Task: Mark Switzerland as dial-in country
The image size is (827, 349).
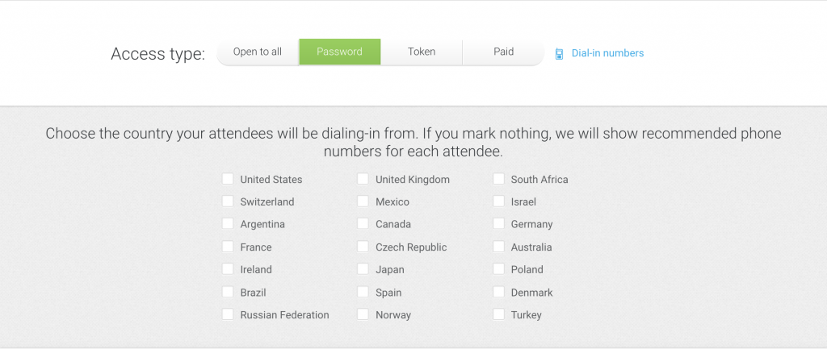Action: pos(227,201)
